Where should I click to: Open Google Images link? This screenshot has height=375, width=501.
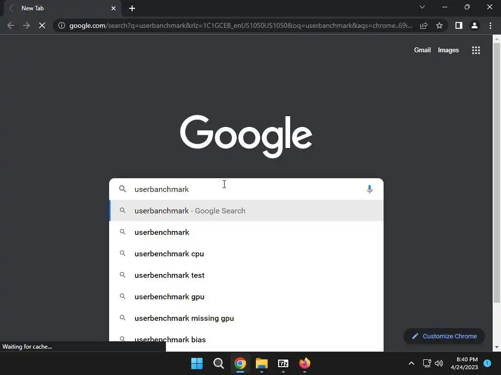click(x=448, y=50)
